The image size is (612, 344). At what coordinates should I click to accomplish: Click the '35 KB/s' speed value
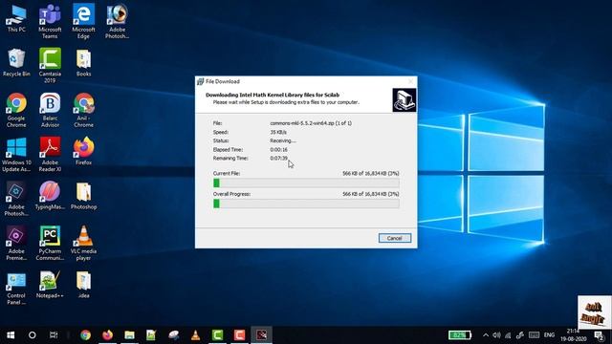click(278, 132)
